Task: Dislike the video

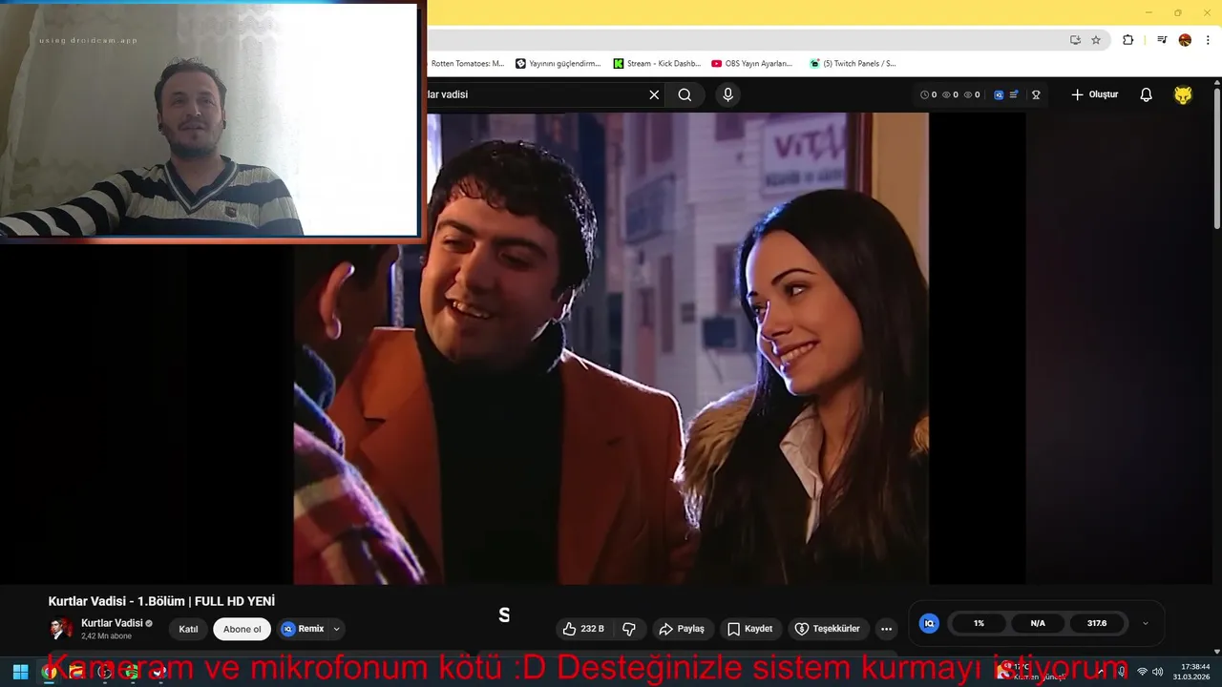Action: [x=629, y=629]
